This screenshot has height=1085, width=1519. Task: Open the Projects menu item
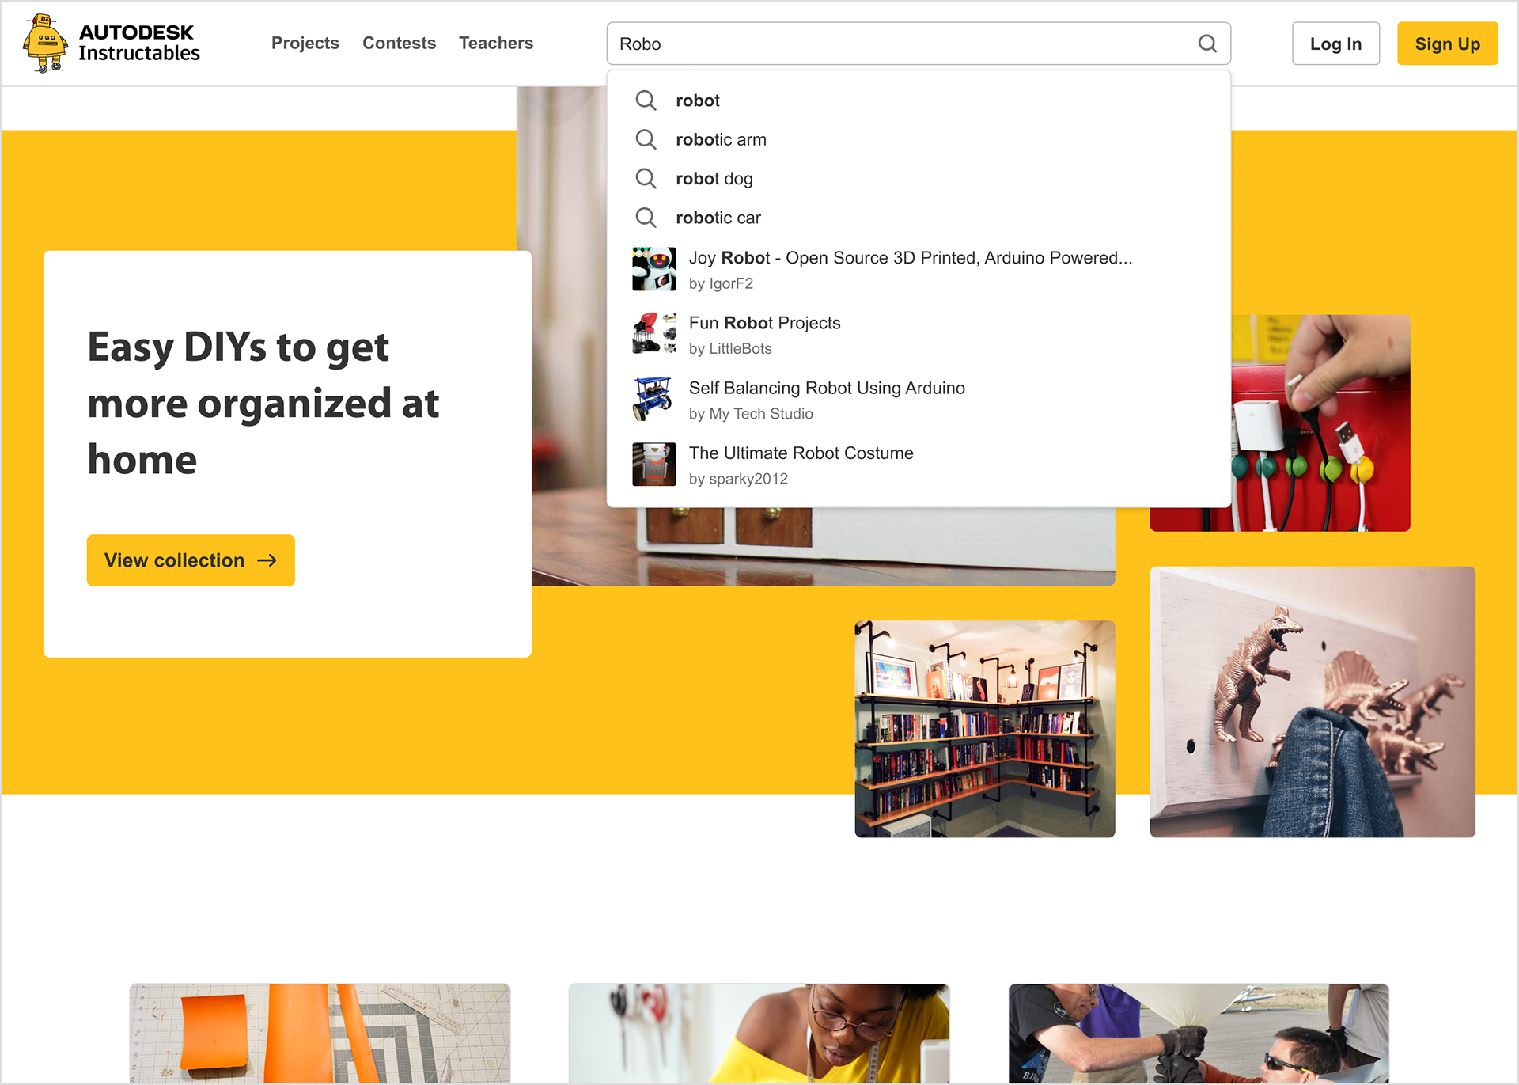305,43
